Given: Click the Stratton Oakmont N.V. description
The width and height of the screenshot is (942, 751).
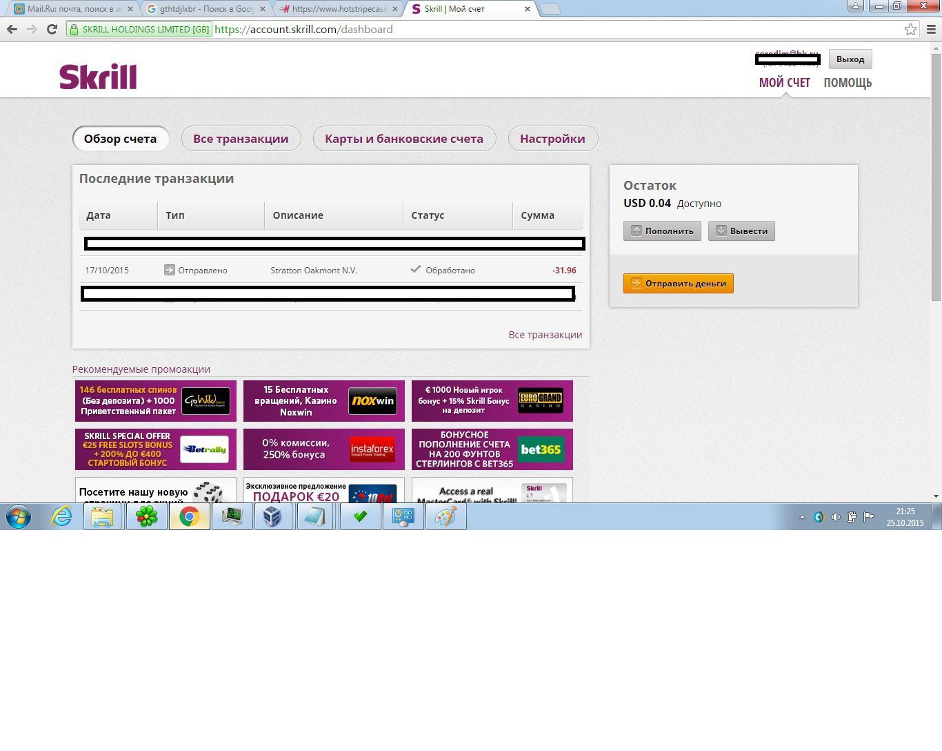Looking at the screenshot, I should (314, 271).
